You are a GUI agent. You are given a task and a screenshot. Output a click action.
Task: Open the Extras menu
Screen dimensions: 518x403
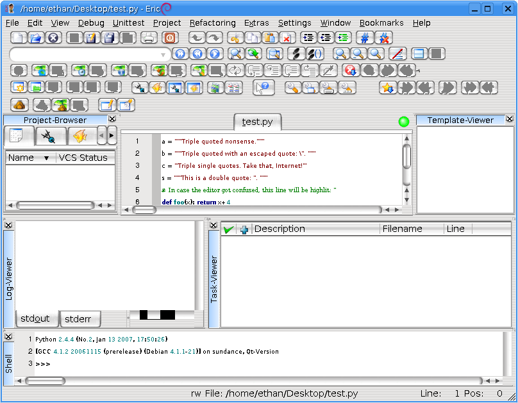(256, 23)
